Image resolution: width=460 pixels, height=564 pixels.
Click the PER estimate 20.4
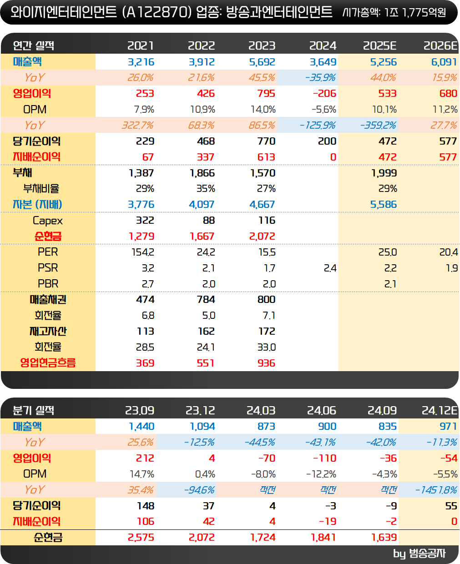point(449,252)
